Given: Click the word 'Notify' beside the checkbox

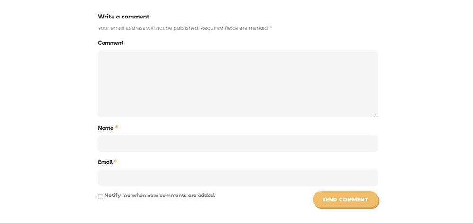Looking at the screenshot, I should [x=113, y=195].
